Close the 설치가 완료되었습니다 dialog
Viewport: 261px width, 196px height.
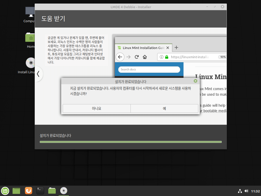point(195,81)
